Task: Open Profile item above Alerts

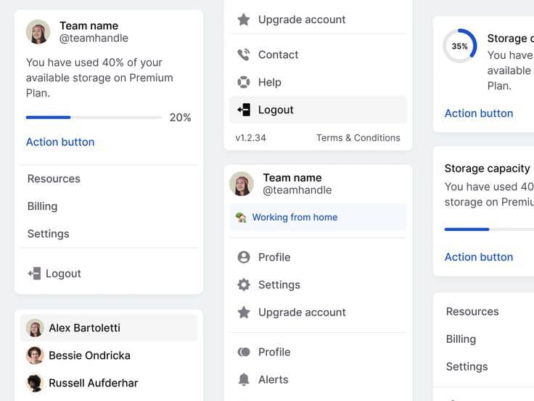Action: coord(318,352)
